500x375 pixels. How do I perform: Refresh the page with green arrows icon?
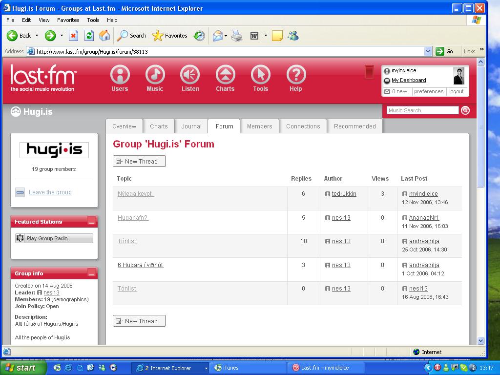point(89,35)
